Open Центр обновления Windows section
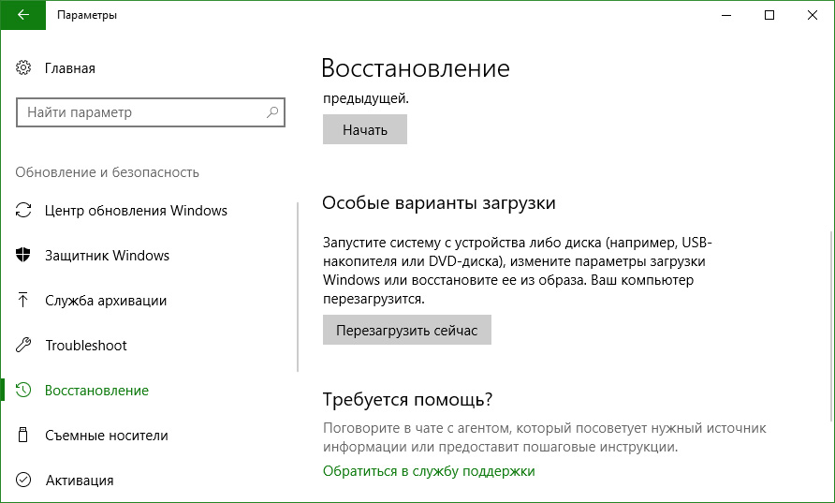The image size is (835, 503). pos(136,211)
